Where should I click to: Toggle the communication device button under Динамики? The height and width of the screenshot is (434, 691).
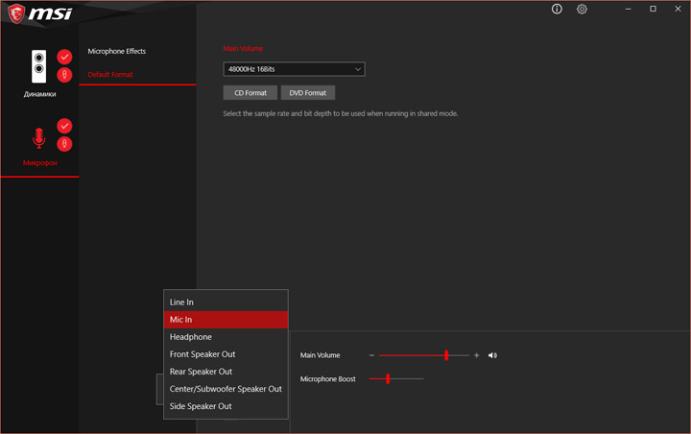tap(64, 75)
